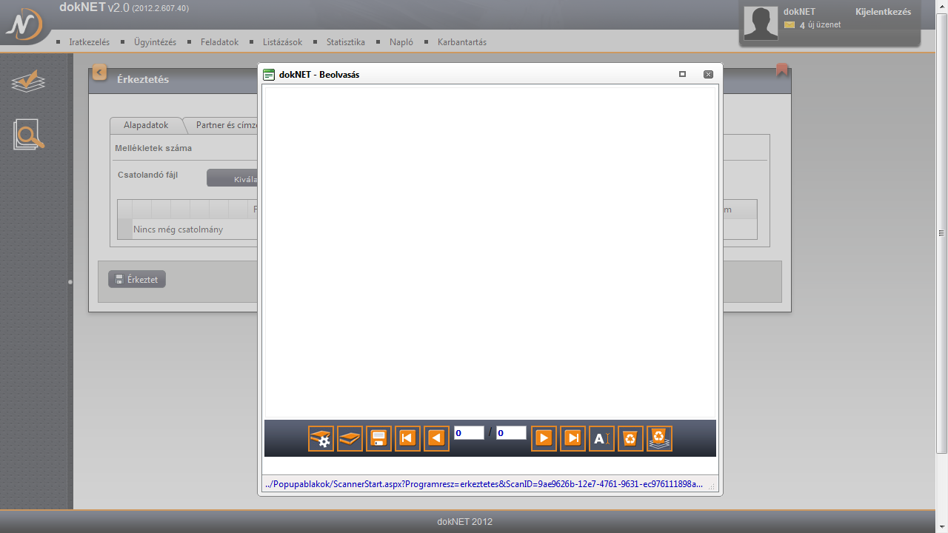Open the Napló menu
The height and width of the screenshot is (533, 948).
pos(401,42)
